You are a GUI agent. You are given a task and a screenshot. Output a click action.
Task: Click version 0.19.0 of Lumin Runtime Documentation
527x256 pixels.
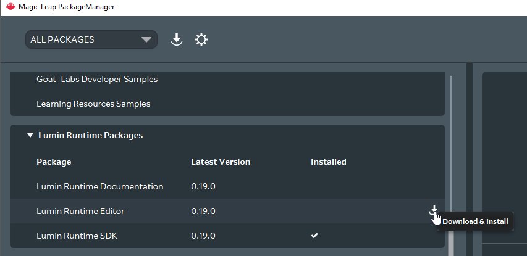[x=203, y=186]
